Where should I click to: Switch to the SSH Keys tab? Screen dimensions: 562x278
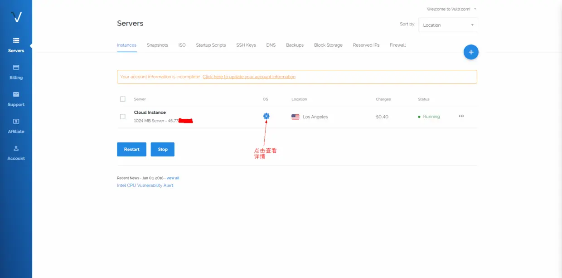(246, 45)
